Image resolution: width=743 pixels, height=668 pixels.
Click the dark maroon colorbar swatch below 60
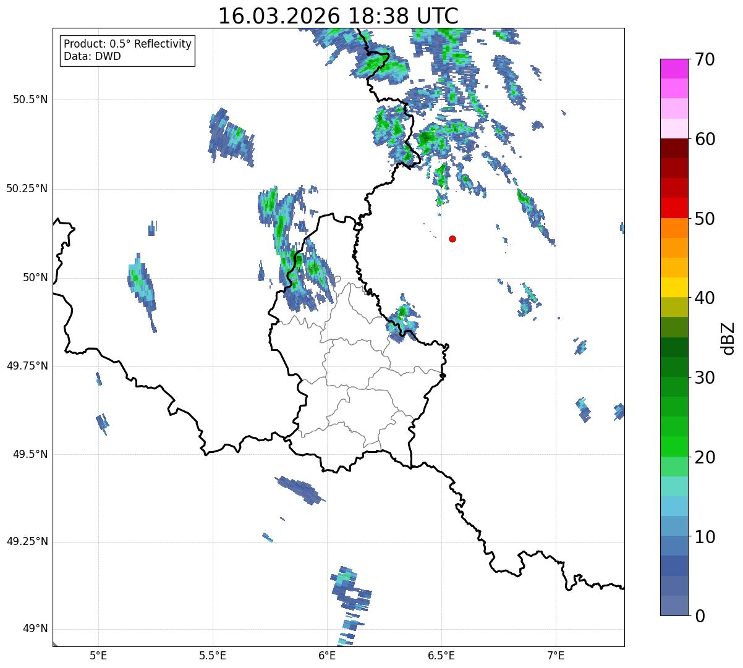point(673,148)
